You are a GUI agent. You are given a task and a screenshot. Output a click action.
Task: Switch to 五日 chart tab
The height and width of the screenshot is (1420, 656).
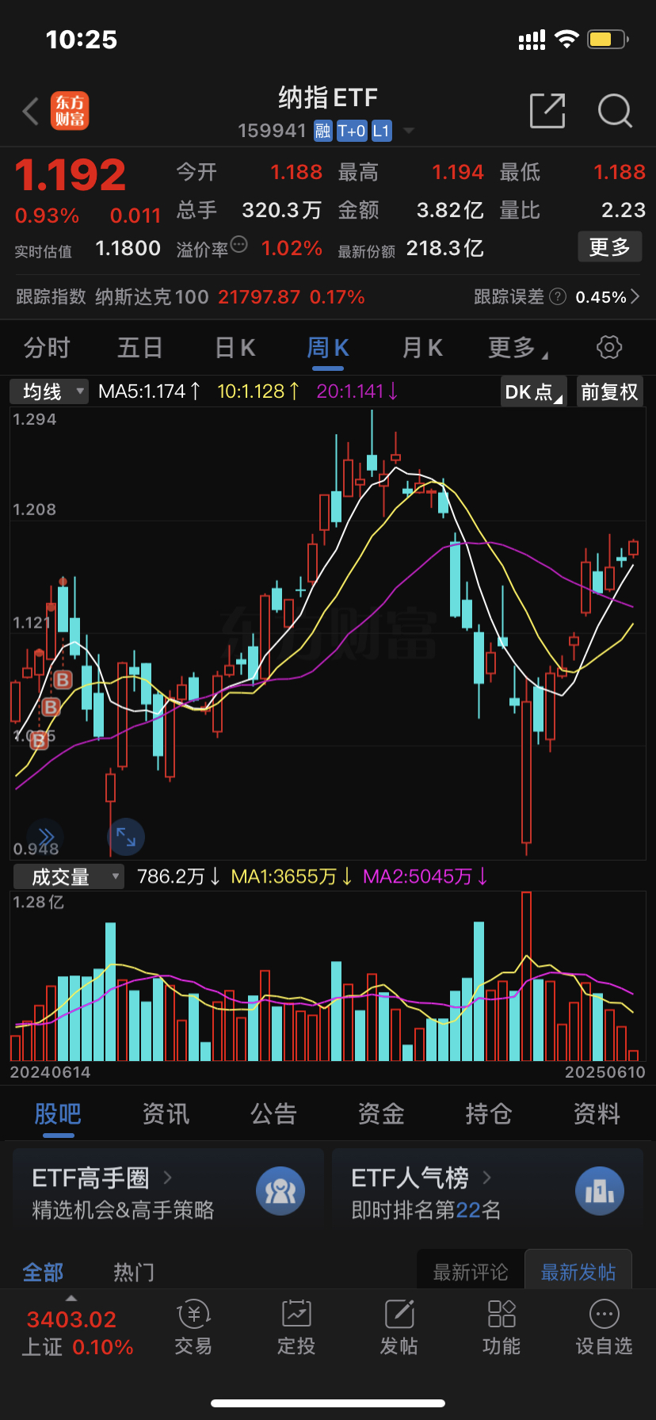point(140,347)
